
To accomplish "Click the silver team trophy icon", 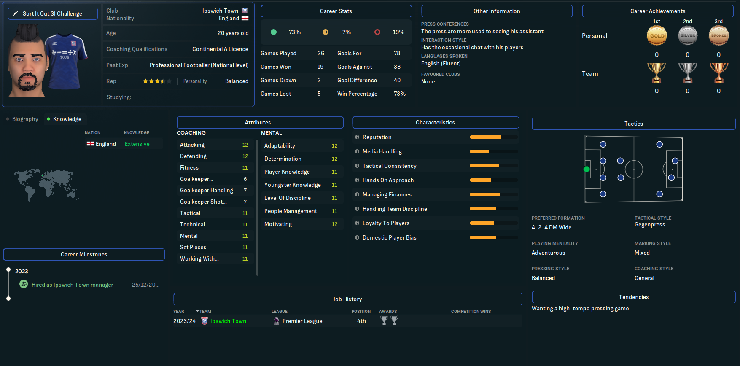I will [x=688, y=73].
